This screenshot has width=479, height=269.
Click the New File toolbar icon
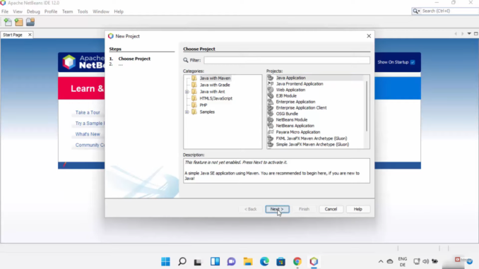[8, 22]
